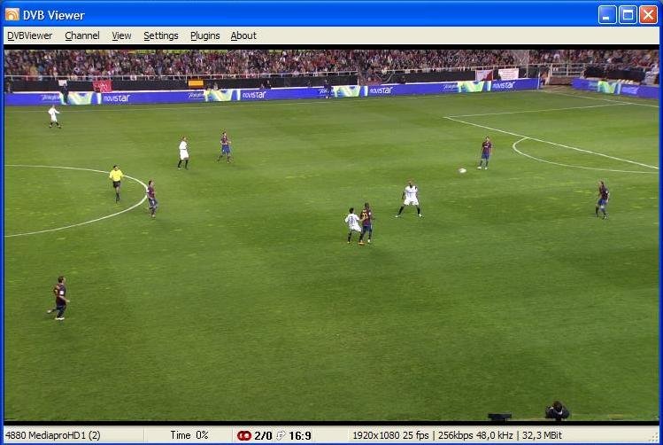This screenshot has height=445, width=663.
Task: Click the 1920x1080 25 fps resolution info
Action: click(389, 435)
